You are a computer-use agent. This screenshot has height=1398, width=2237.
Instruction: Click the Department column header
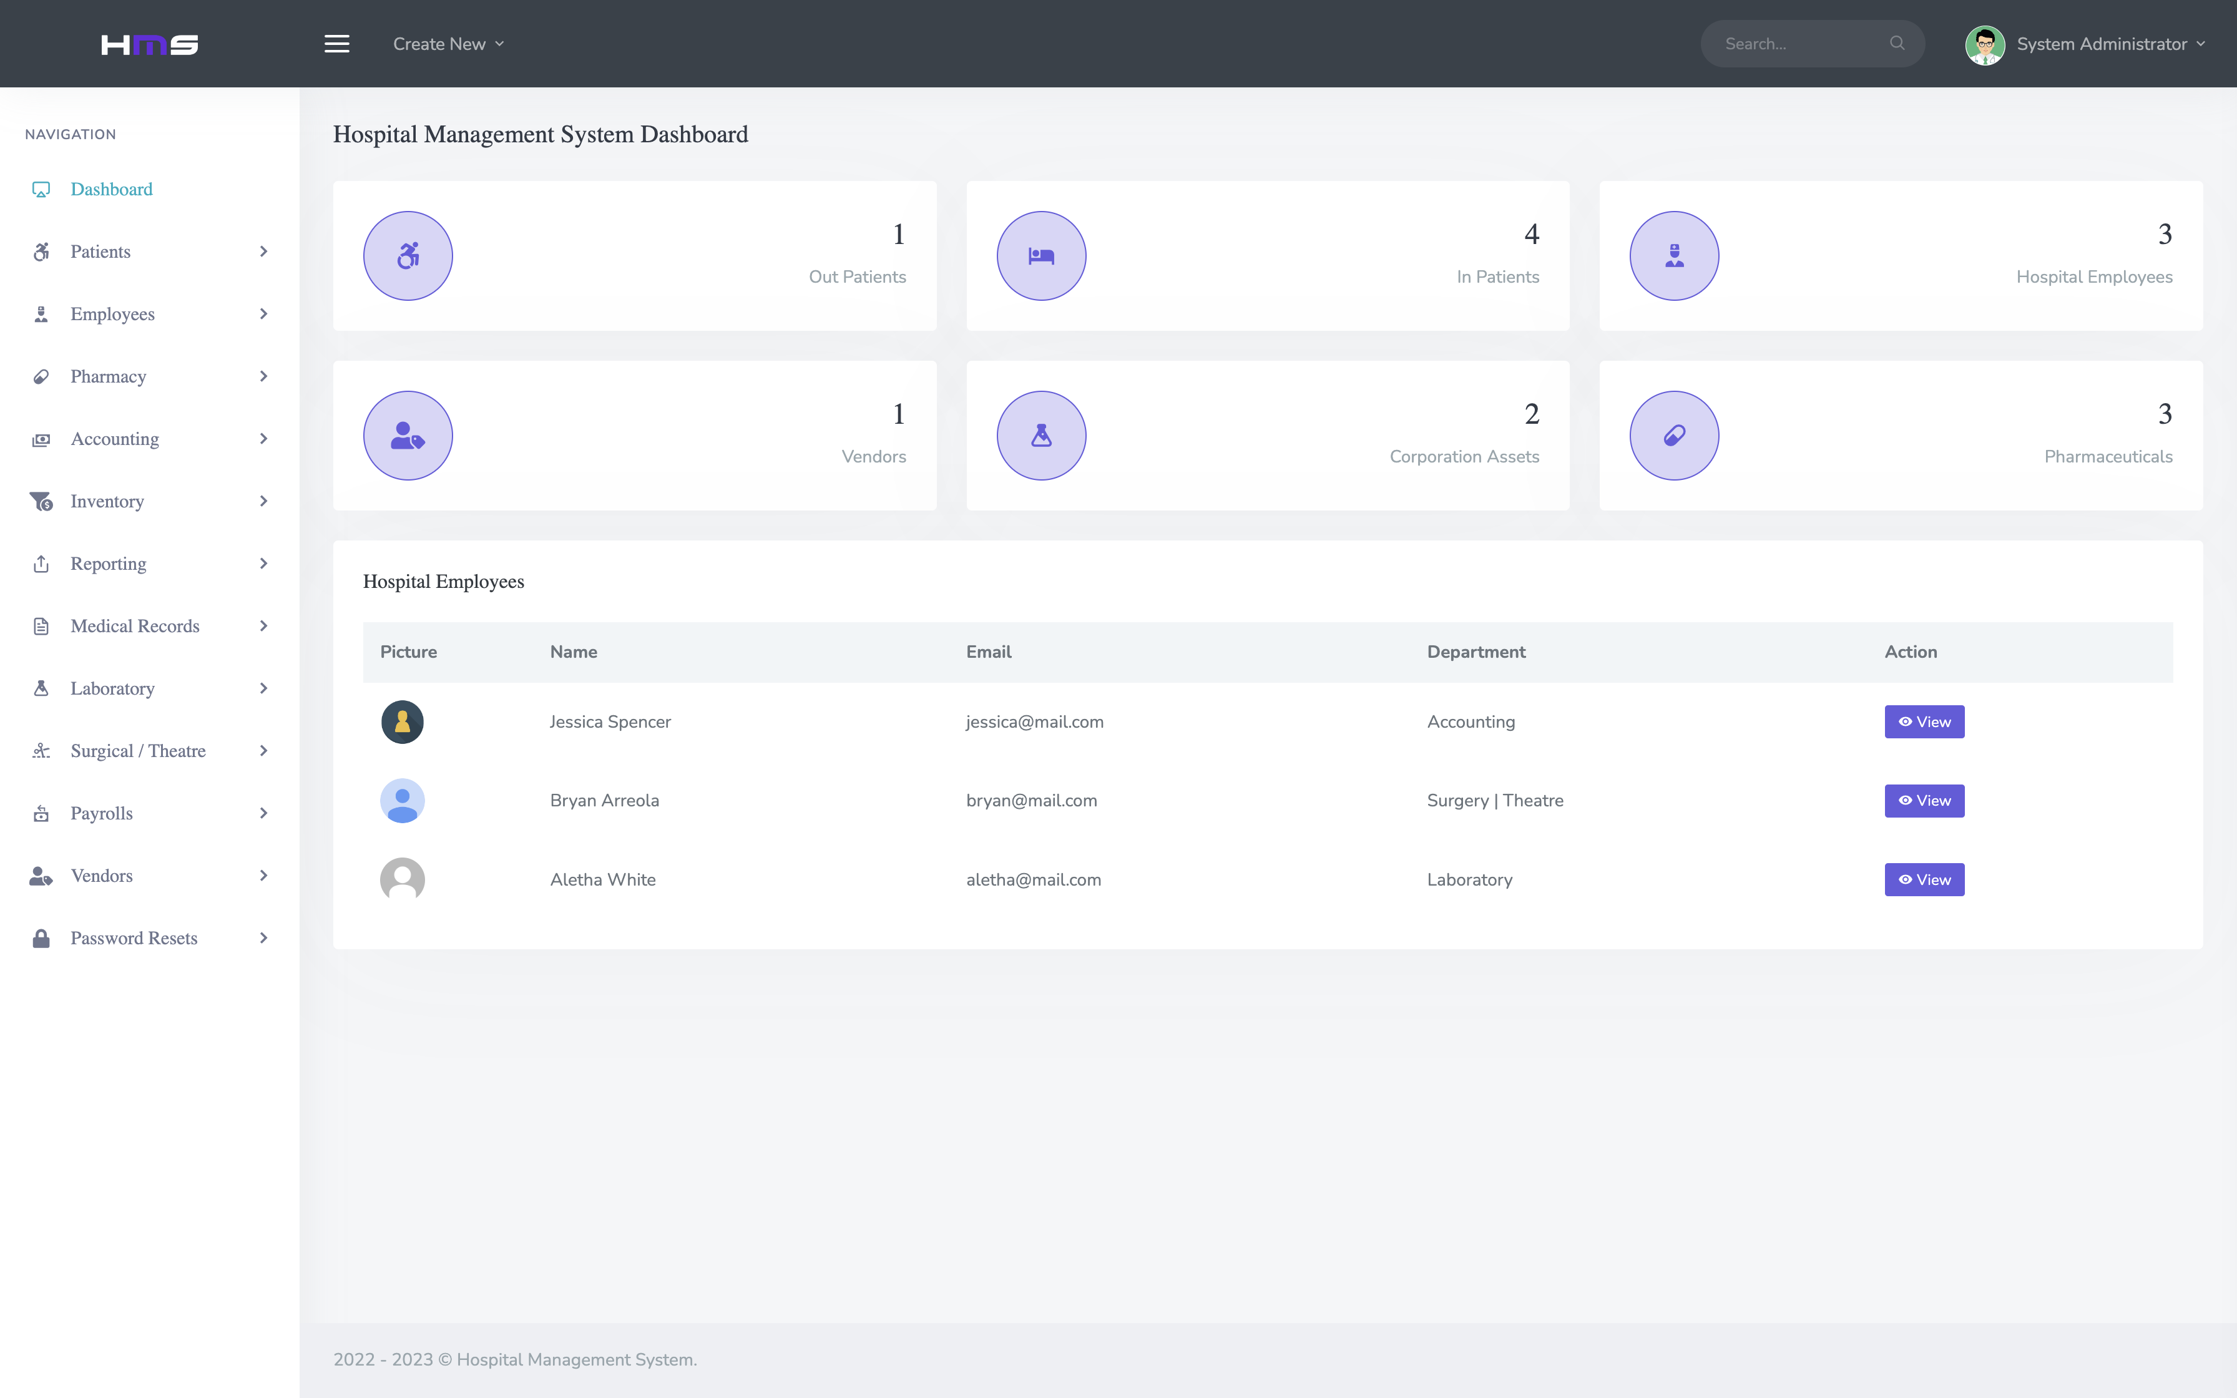pos(1476,652)
